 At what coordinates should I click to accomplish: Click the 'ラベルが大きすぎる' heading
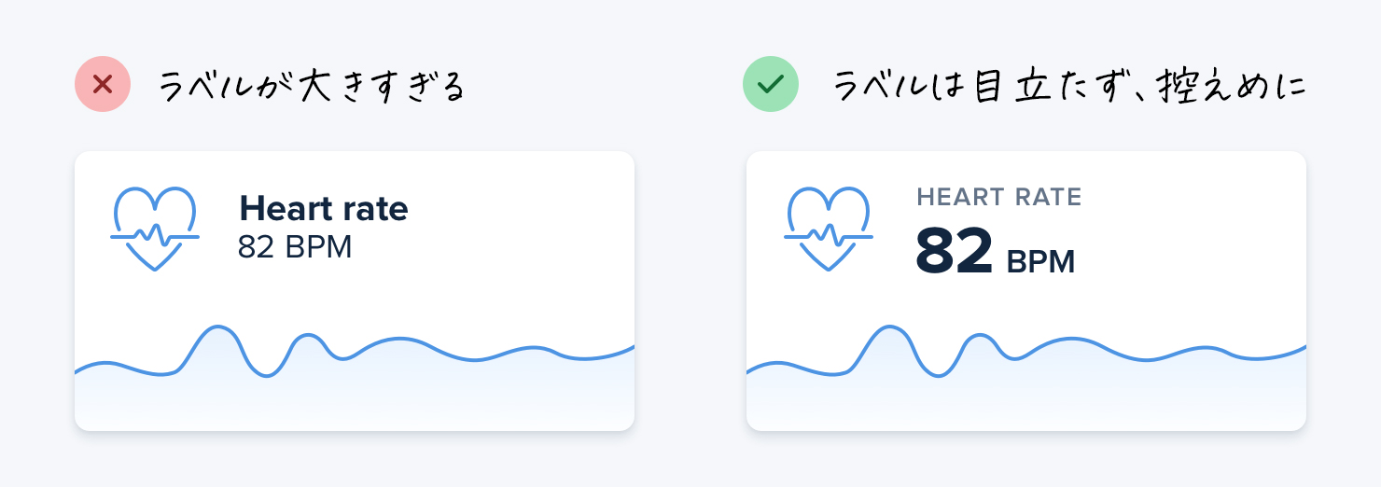(x=311, y=87)
